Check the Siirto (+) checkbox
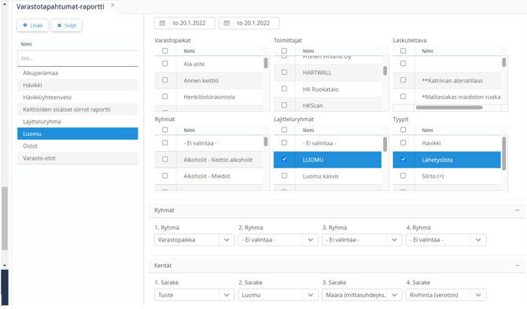This screenshot has height=309, width=527. coord(404,175)
